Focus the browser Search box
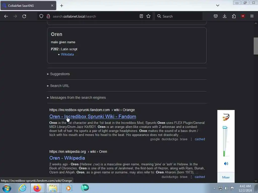 [179, 16]
